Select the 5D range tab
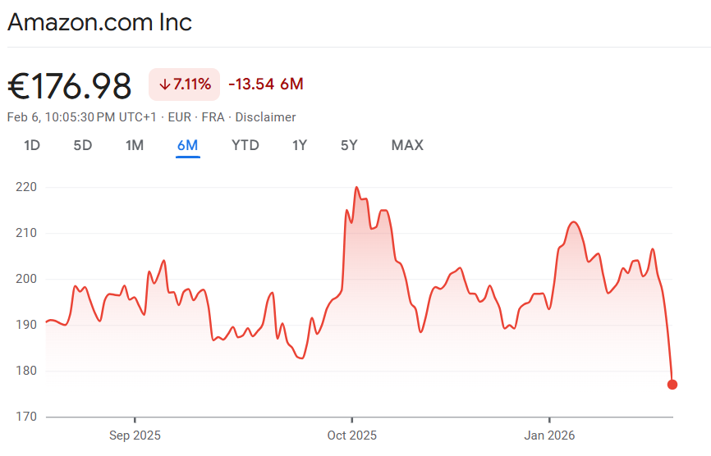This screenshot has width=711, height=456. click(x=83, y=145)
